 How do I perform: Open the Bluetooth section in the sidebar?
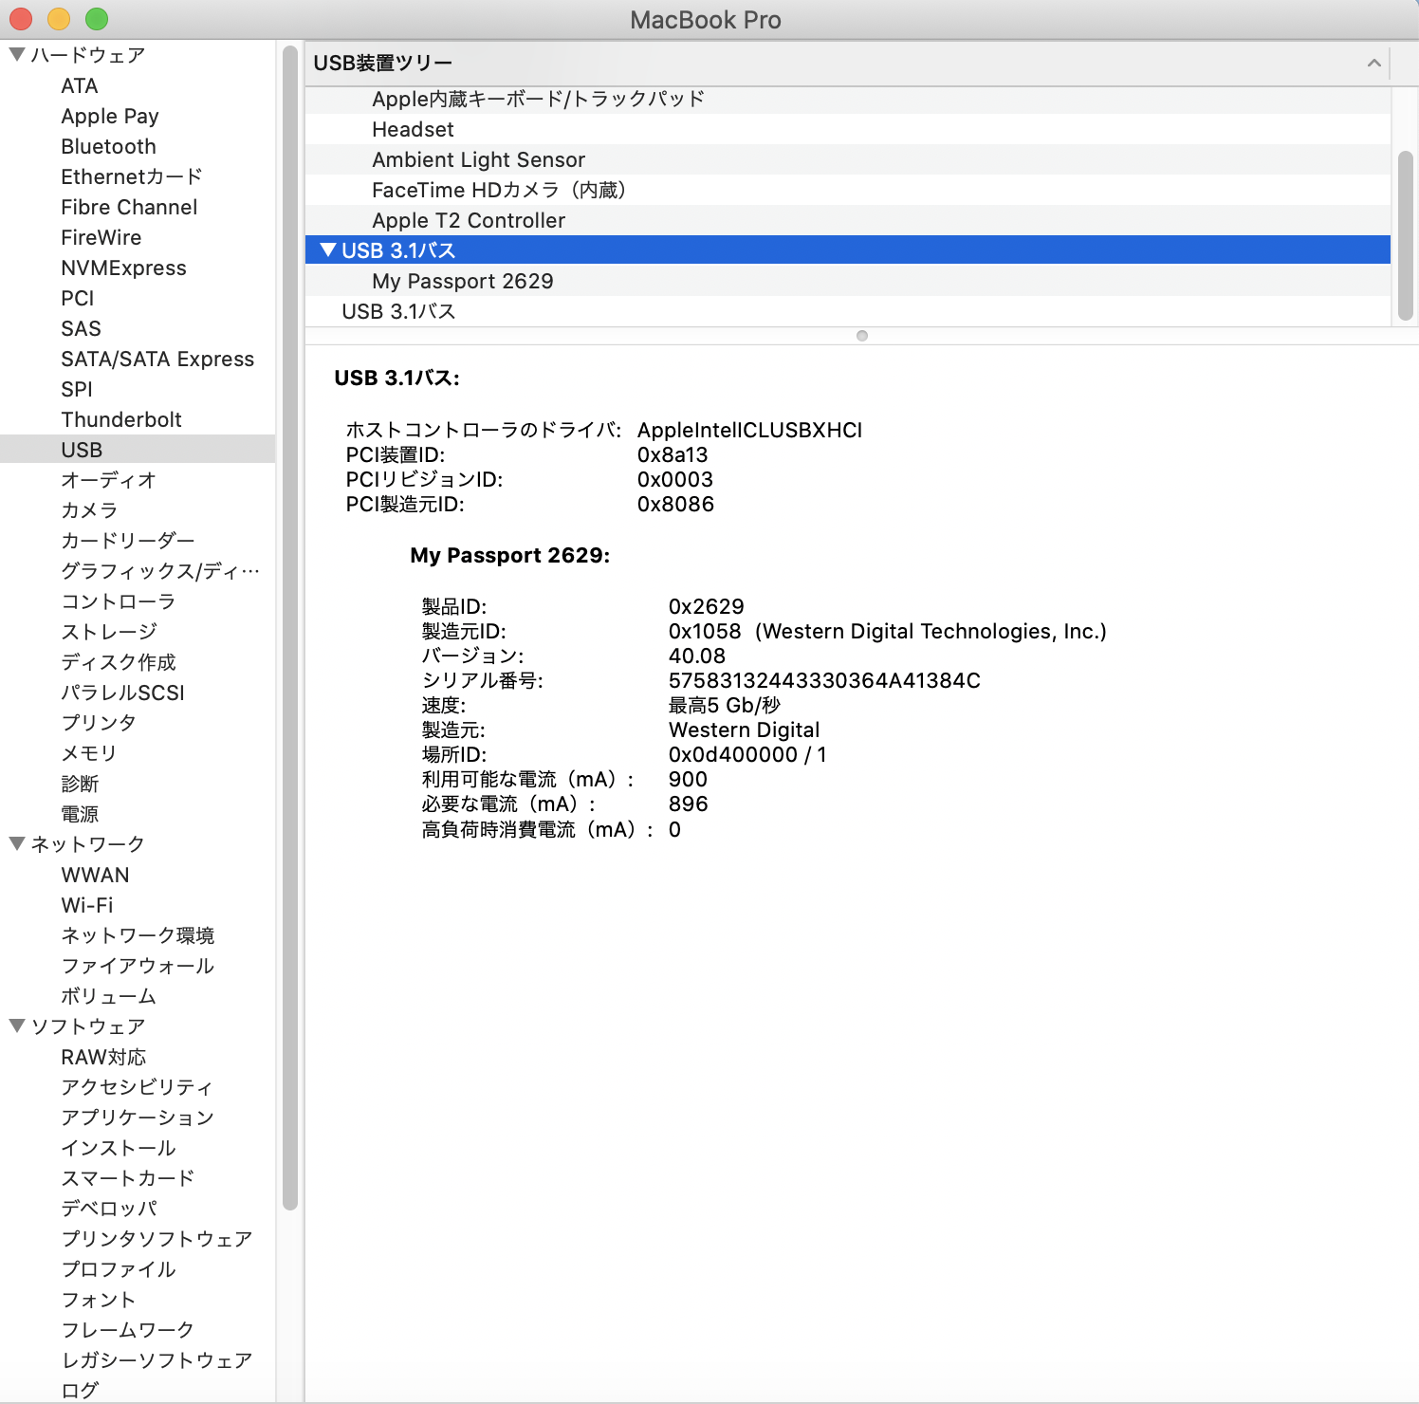point(108,146)
